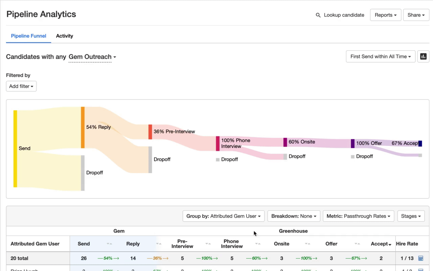Open the chart view icon next to time filter
The width and height of the screenshot is (433, 271).
click(423, 56)
